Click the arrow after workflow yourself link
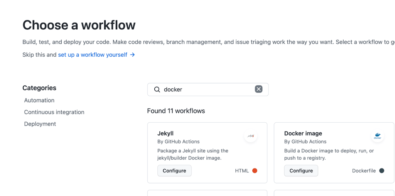Screen dimensions: 395x196 [x=132, y=55]
